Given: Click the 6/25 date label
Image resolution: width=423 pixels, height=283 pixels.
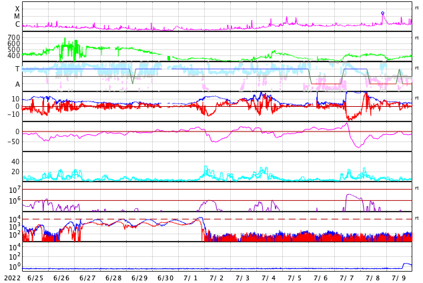Looking at the screenshot, I should 35,278.
